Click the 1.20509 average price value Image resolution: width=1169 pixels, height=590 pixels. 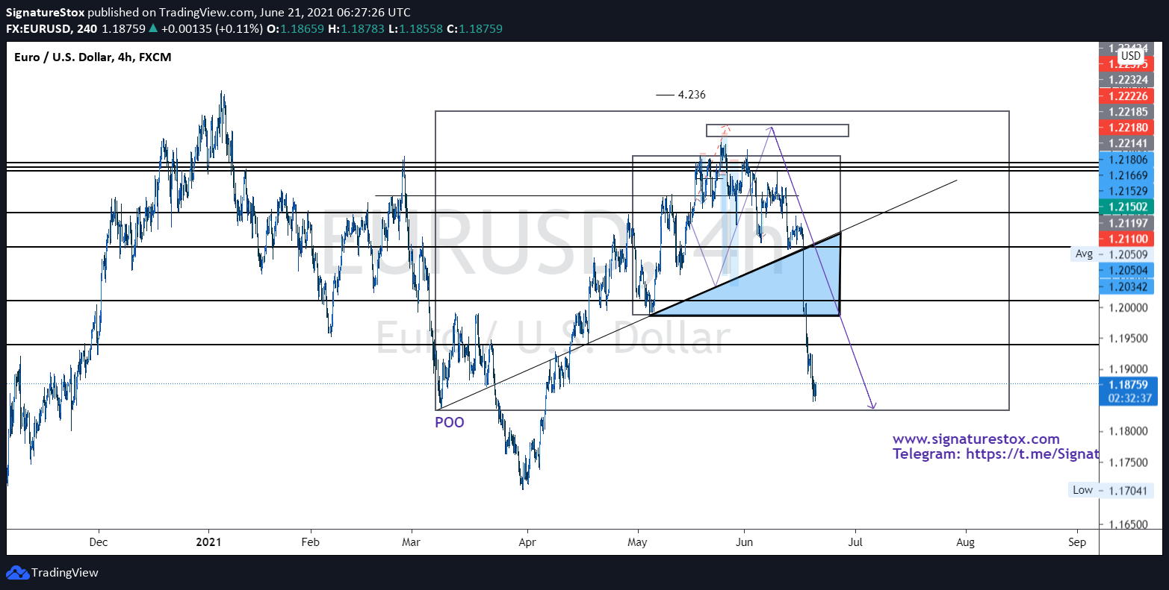1128,254
